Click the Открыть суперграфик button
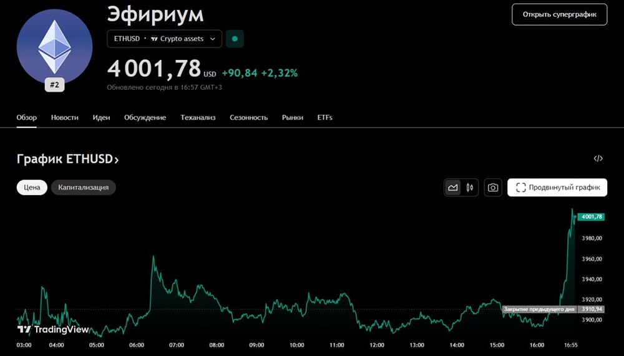The width and height of the screenshot is (624, 356). click(x=559, y=14)
